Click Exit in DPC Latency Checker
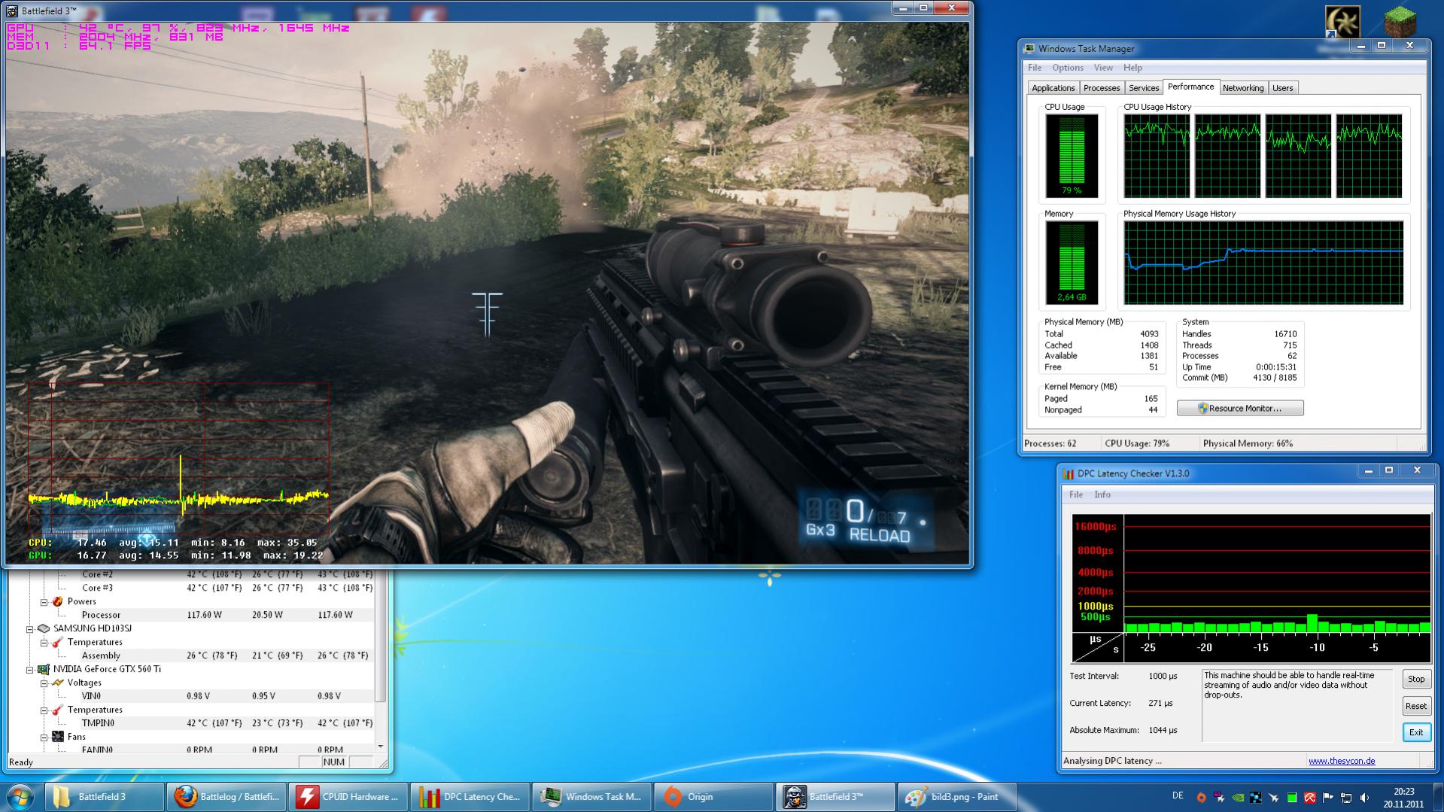 pyautogui.click(x=1416, y=732)
